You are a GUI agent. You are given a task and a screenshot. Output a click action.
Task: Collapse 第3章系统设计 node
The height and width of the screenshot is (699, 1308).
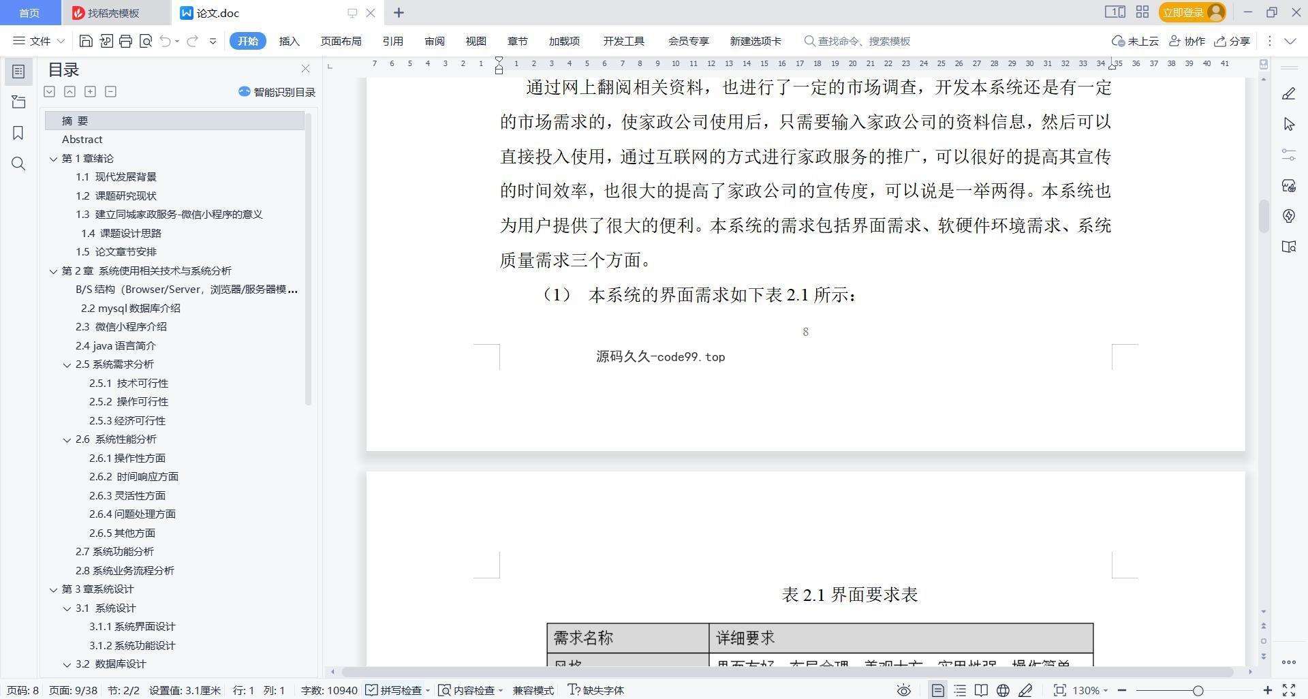[x=53, y=590]
